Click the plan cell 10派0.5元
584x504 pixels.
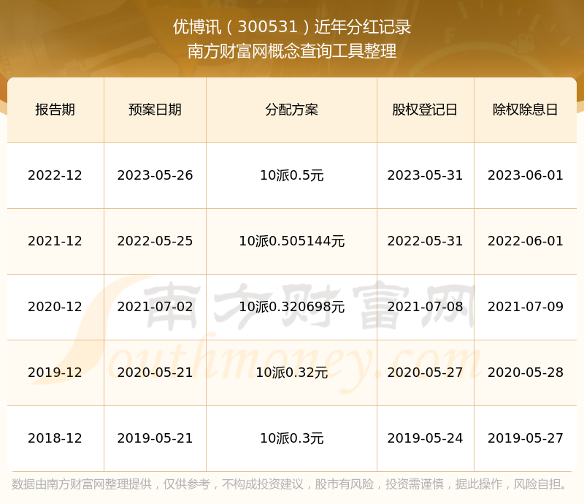coord(291,175)
